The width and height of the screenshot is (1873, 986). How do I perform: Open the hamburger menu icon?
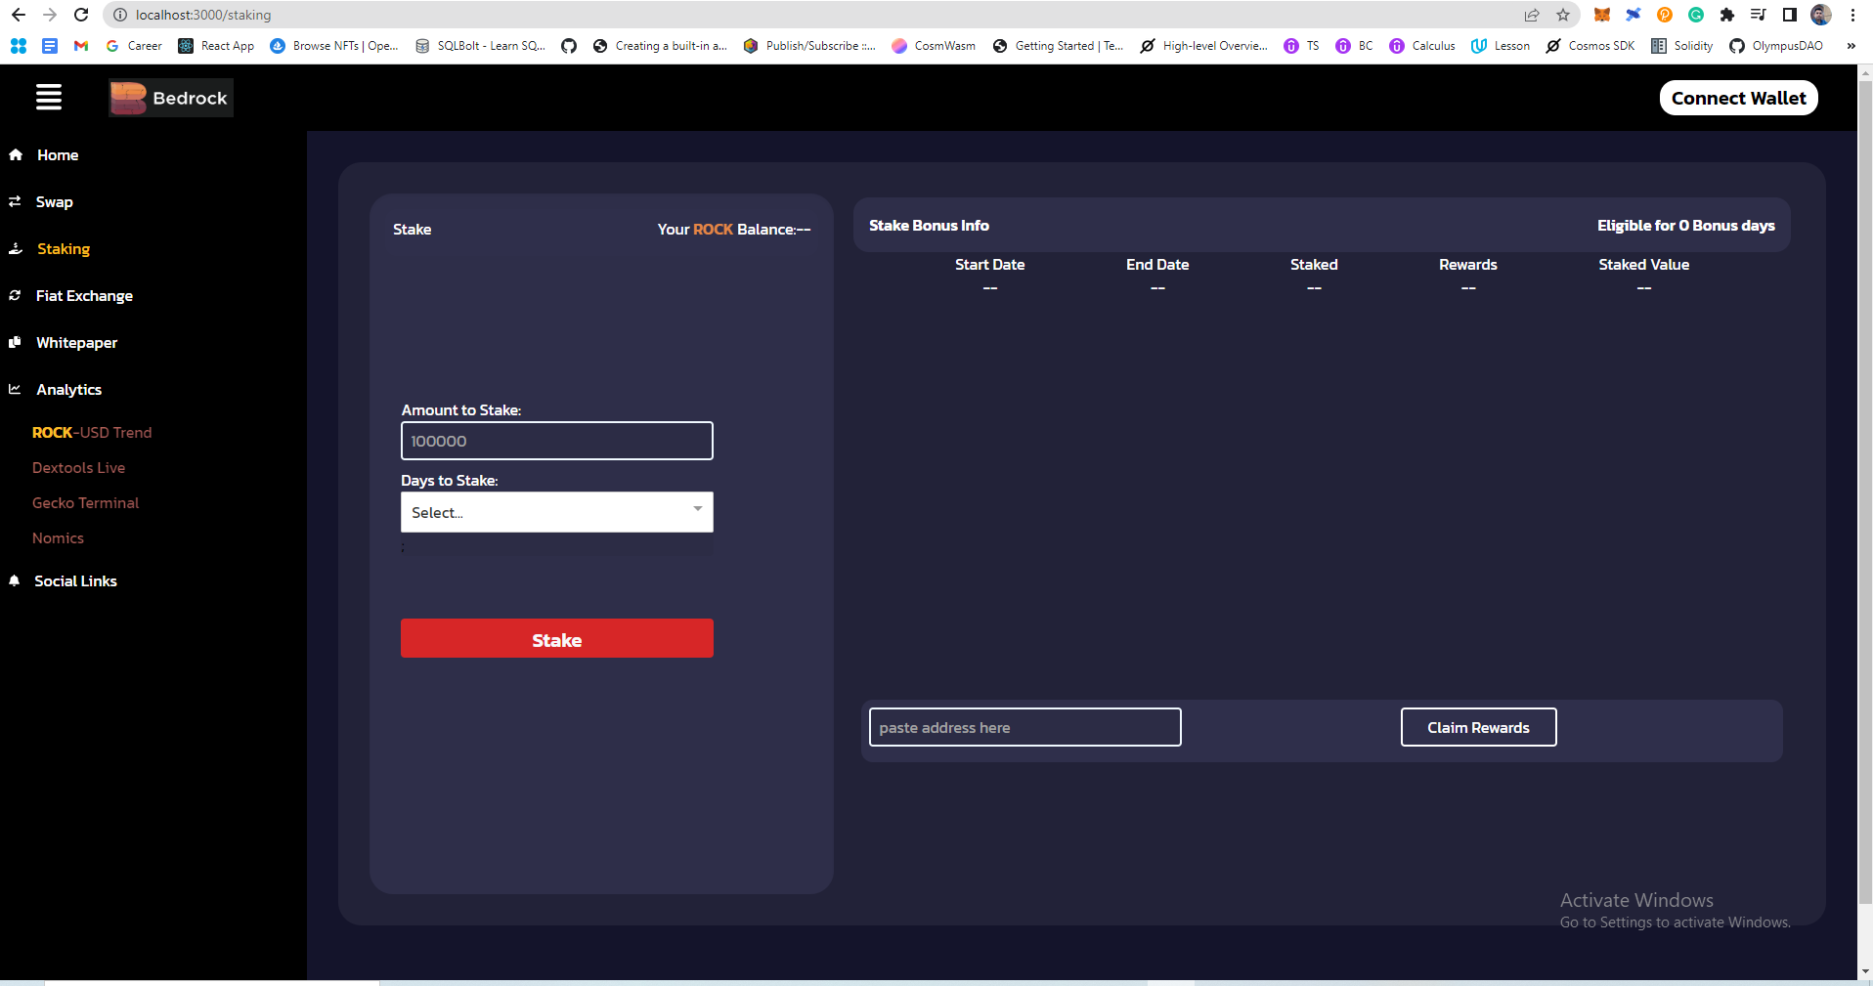click(49, 97)
